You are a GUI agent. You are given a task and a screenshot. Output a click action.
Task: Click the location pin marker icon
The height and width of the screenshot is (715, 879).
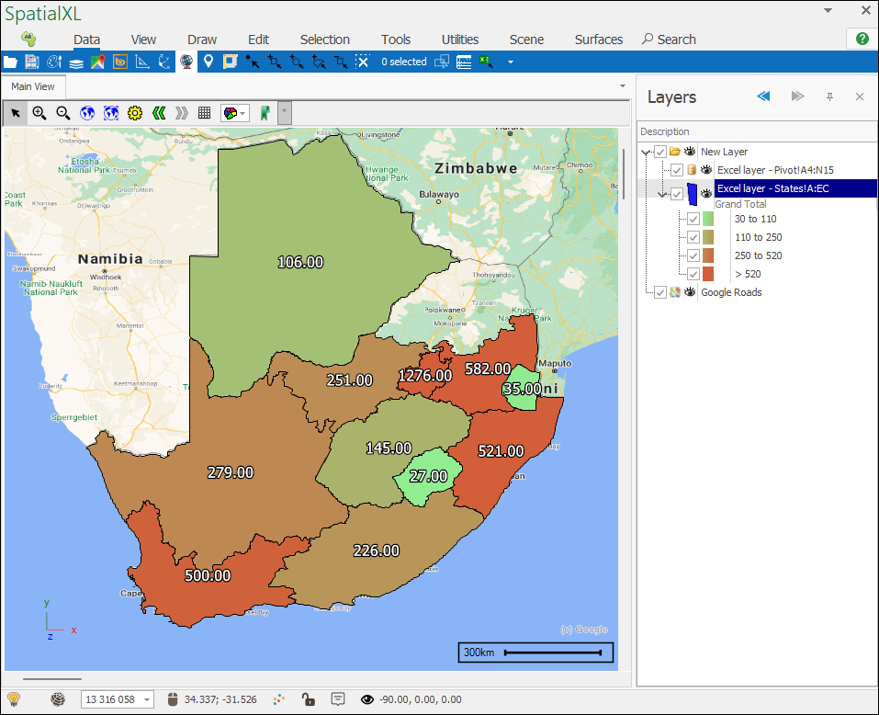(x=208, y=62)
